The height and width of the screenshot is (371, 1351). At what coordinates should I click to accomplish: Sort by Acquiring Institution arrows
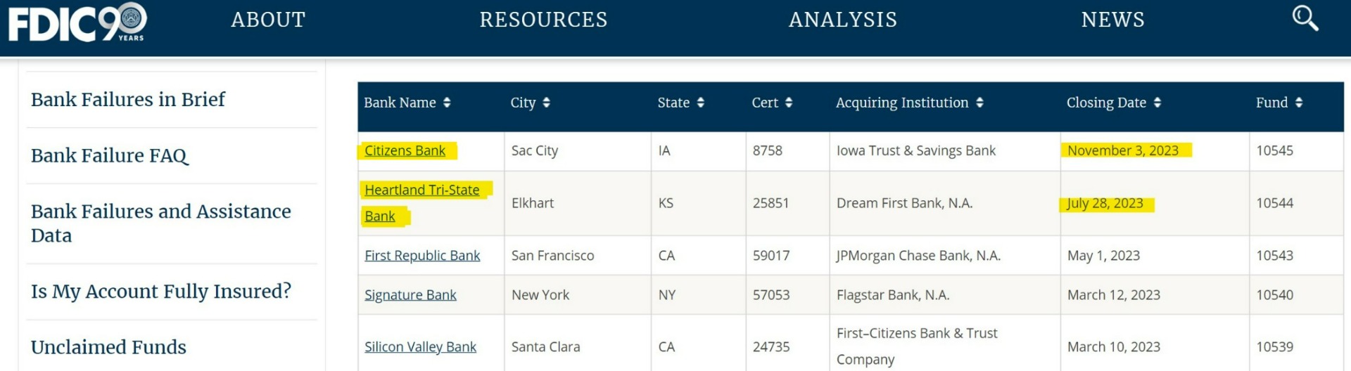979,103
